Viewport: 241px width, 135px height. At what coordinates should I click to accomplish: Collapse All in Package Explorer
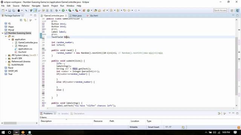click(21, 20)
